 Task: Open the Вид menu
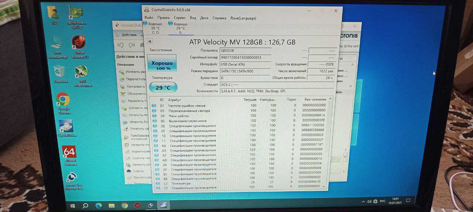pos(193,18)
